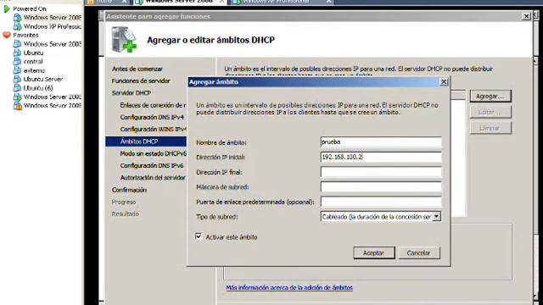Viewport: 543px width, 305px height.
Task: Select the highlighted Ámbitos DHCP step
Action: (146, 141)
